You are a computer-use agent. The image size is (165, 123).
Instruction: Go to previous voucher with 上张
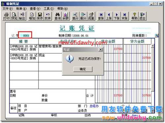(109, 16)
